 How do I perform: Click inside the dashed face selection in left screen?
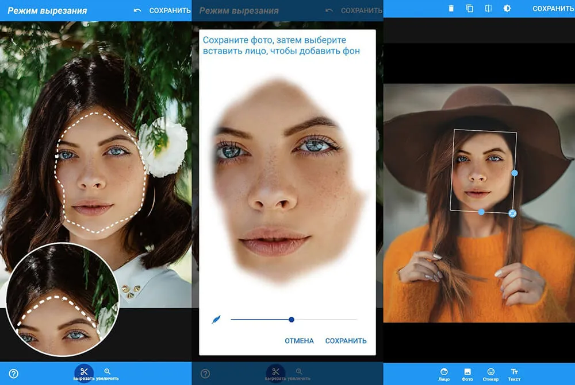tap(99, 172)
